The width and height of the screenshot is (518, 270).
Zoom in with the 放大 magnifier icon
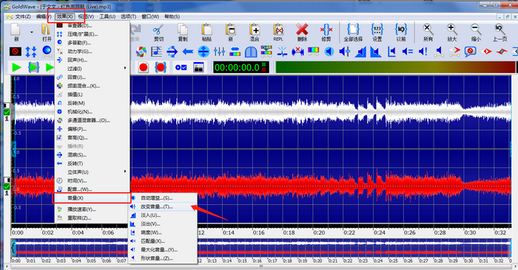(452, 33)
